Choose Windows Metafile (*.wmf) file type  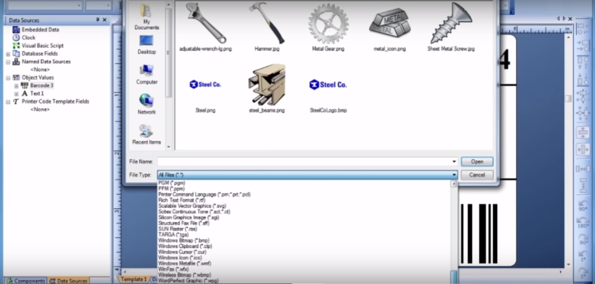pos(185,264)
